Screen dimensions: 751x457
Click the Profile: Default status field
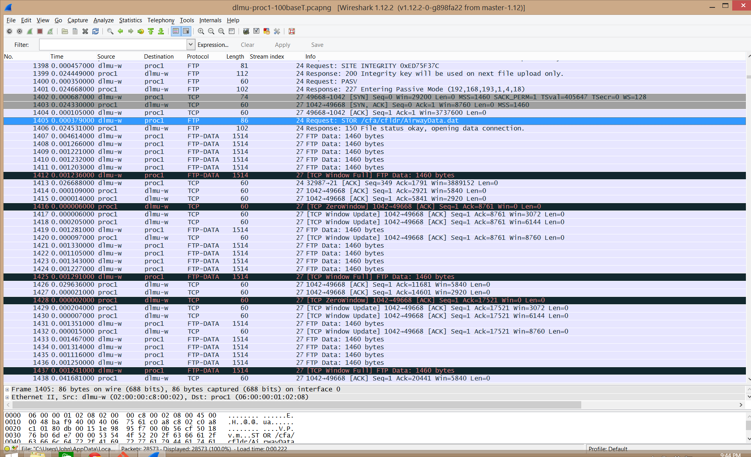[607, 449]
